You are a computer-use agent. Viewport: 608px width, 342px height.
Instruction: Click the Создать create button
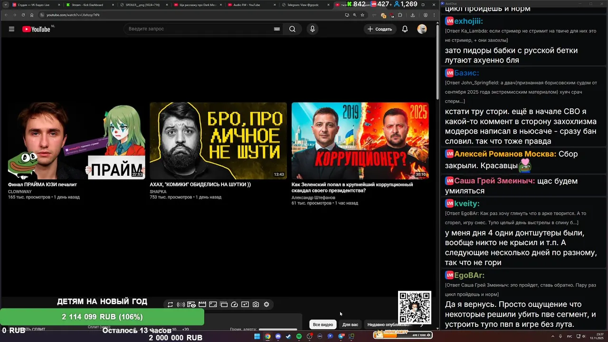coord(380,29)
